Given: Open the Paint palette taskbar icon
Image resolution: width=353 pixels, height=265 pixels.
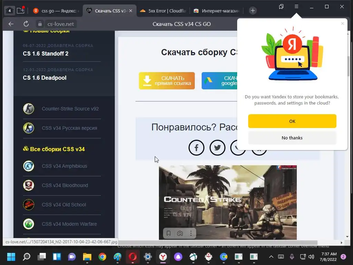Looking at the screenshot, I should [118, 256].
